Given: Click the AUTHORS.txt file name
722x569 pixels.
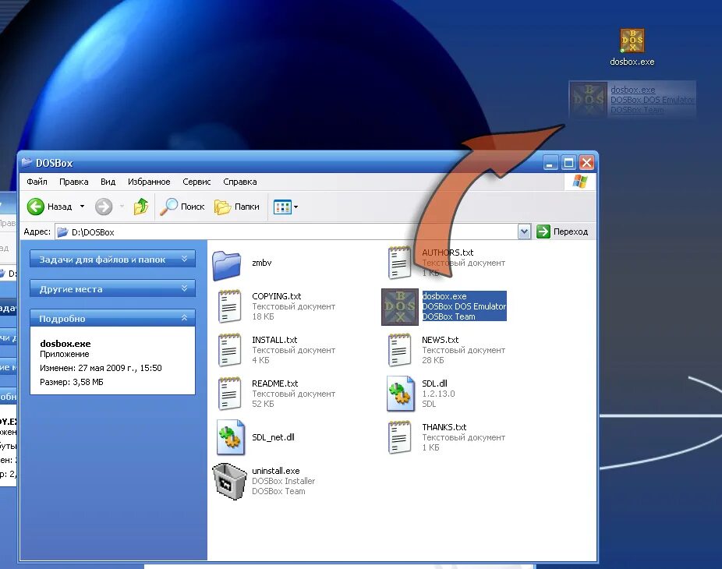Looking at the screenshot, I should point(448,253).
